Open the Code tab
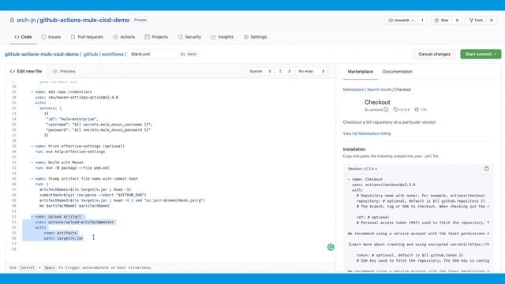The width and height of the screenshot is (505, 284). 23,37
